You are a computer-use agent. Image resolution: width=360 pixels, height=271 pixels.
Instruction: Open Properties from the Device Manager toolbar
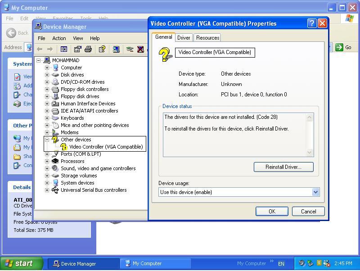[x=77, y=50]
